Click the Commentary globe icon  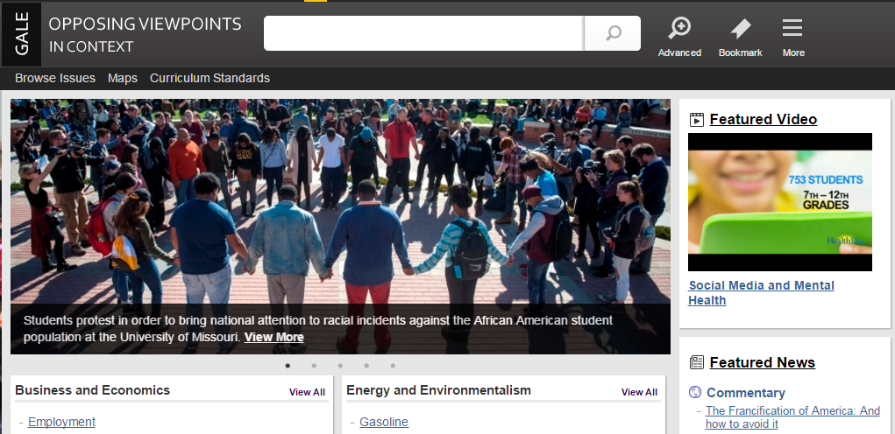coord(695,392)
